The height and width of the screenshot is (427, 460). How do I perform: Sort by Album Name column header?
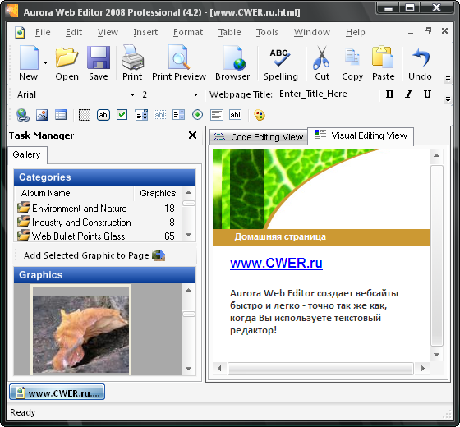74,193
